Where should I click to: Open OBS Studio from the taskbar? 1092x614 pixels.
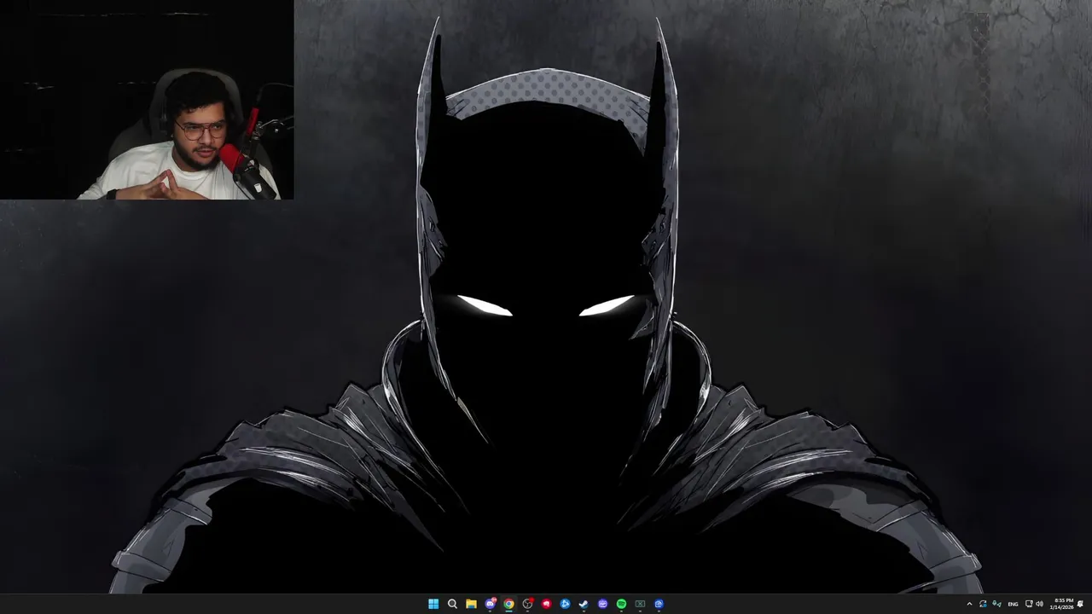pyautogui.click(x=527, y=604)
